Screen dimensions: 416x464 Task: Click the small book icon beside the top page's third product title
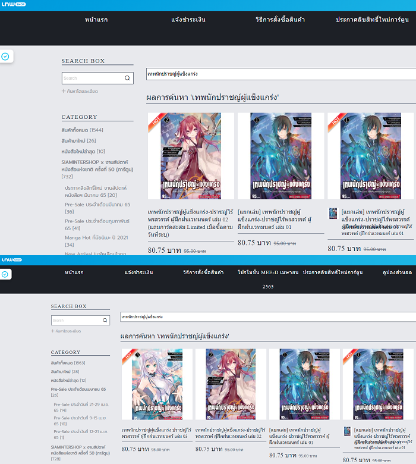point(333,214)
